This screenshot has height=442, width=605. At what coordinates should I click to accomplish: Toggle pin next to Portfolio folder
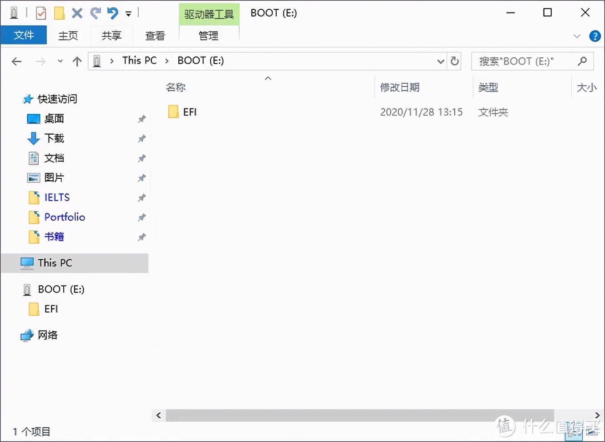click(x=141, y=217)
